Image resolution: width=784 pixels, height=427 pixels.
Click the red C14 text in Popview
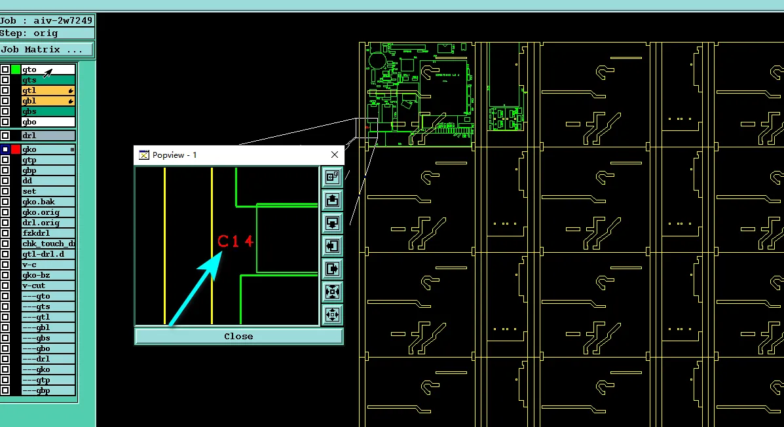click(236, 242)
